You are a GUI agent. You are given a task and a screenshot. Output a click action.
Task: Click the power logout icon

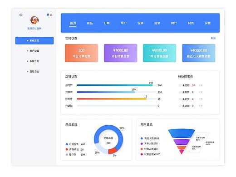(x=21, y=15)
